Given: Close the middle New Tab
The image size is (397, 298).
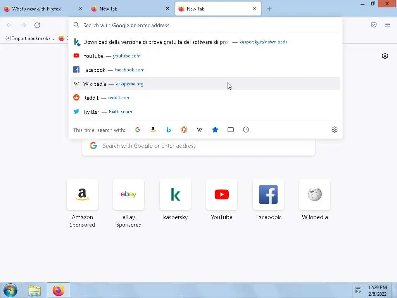Looking at the screenshot, I should coord(167,9).
